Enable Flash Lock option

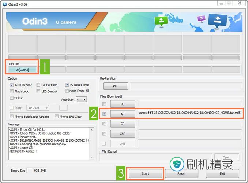[x=11, y=91]
